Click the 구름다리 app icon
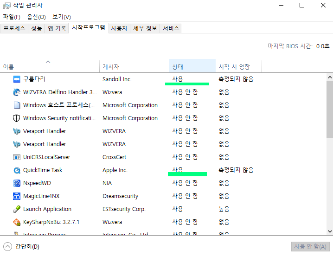Image resolution: width=333 pixels, height=257 pixels. [17, 79]
